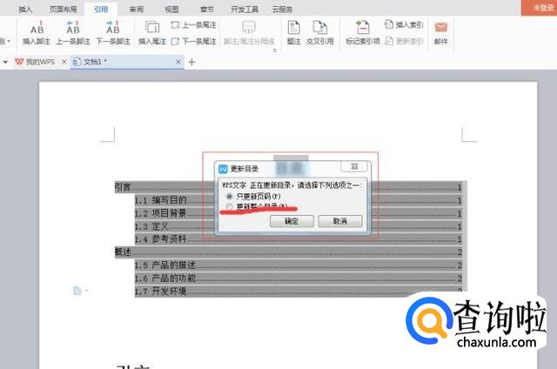Image resolution: width=557 pixels, height=369 pixels.
Task: Expand the page margin icon dropdown
Action: point(85,290)
